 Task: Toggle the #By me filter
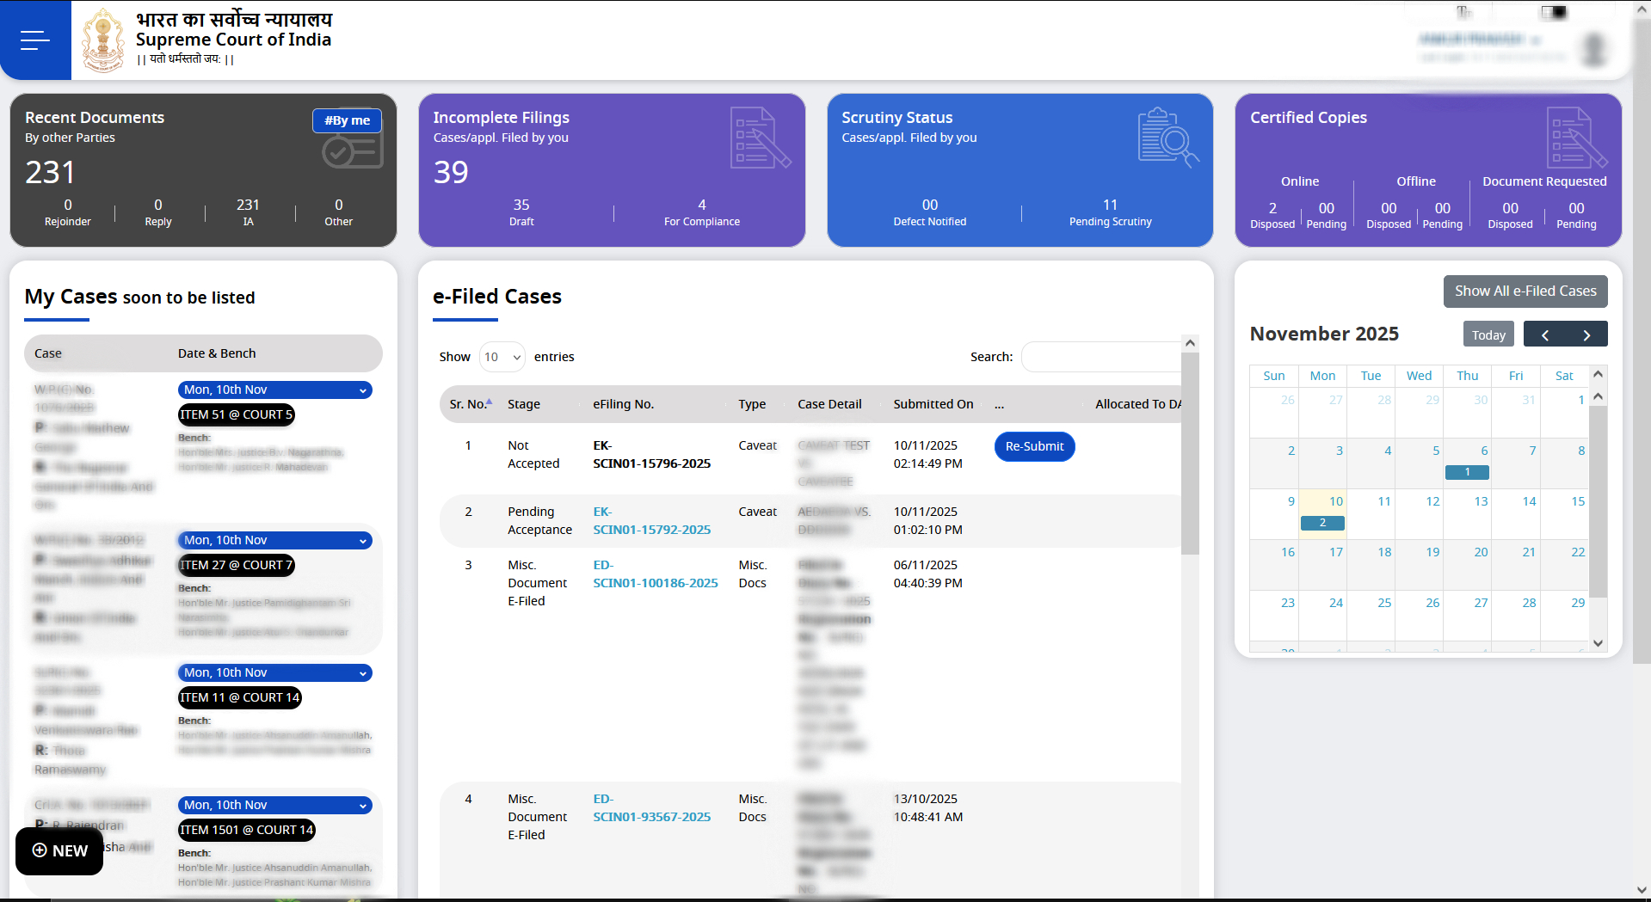(347, 120)
